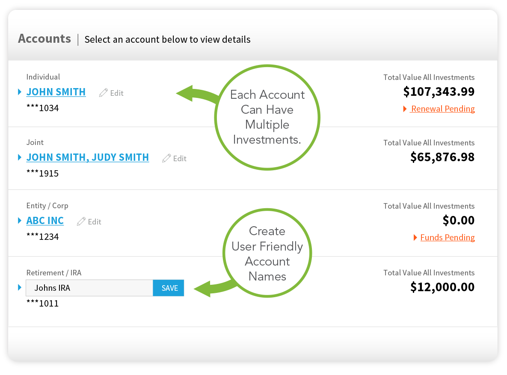Viewport: 507px width, 375px height.
Task: Select the Johns IRA name input field
Action: pyautogui.click(x=89, y=288)
